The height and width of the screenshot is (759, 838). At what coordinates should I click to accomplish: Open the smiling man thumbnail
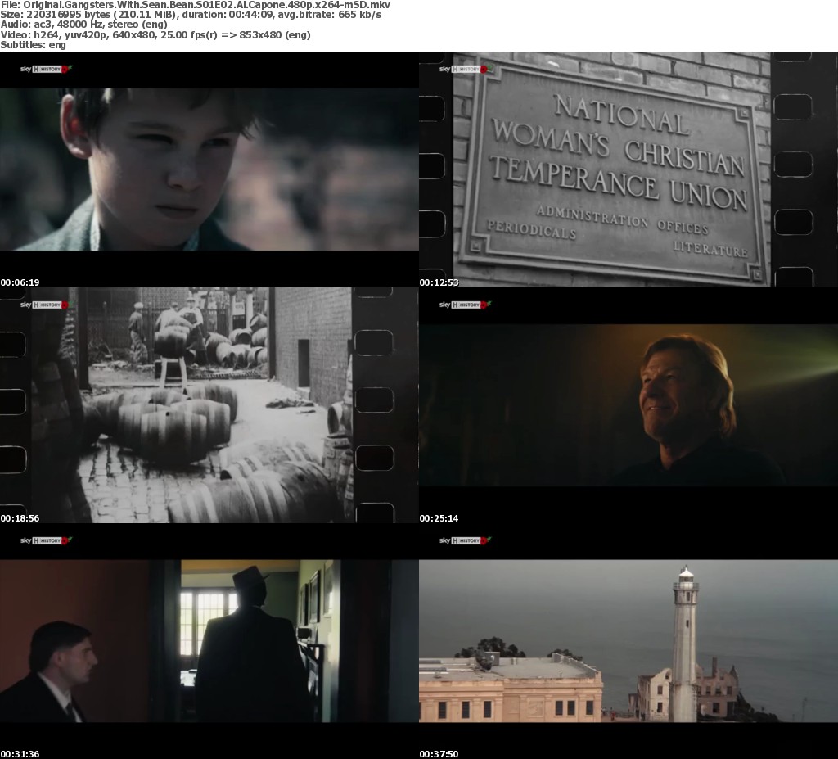click(628, 404)
